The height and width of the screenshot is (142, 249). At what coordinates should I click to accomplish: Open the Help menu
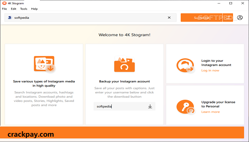34,9
